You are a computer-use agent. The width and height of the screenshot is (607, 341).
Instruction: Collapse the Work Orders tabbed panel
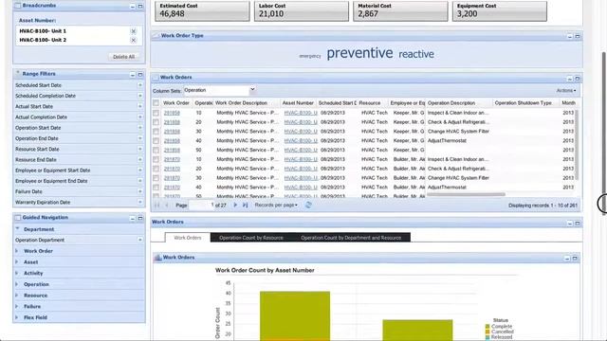pos(570,224)
